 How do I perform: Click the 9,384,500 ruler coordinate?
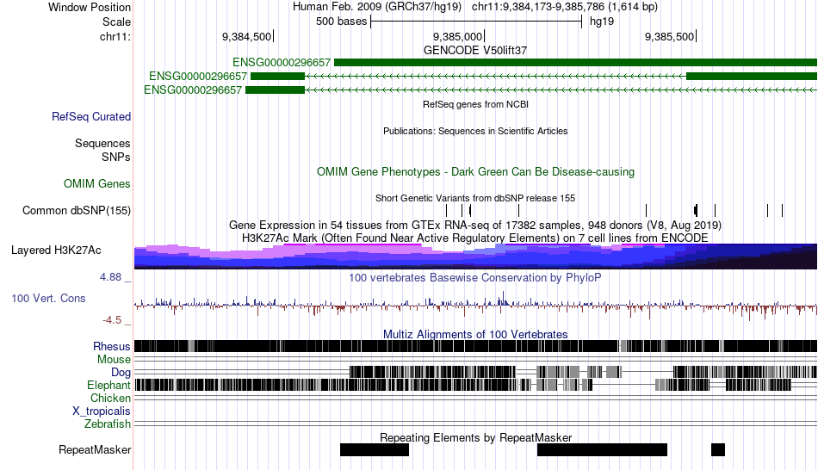point(247,36)
